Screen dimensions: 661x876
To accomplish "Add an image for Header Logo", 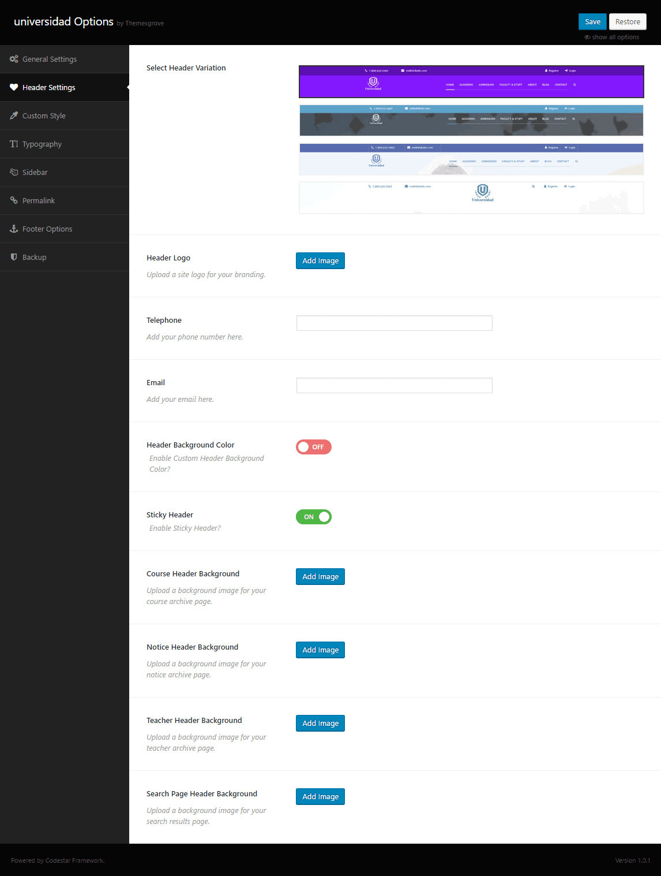I will [320, 260].
